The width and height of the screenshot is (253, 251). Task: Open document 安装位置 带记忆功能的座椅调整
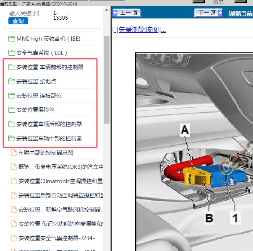pos(61,224)
